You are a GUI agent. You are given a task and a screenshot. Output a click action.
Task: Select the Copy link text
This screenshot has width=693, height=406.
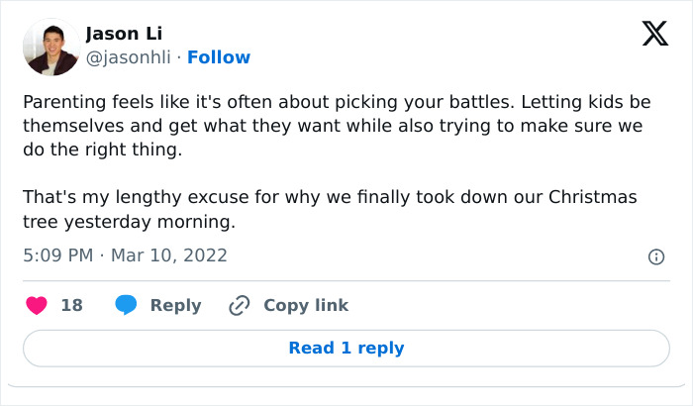(306, 305)
